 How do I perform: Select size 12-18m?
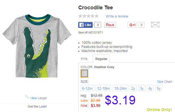[x=103, y=88]
